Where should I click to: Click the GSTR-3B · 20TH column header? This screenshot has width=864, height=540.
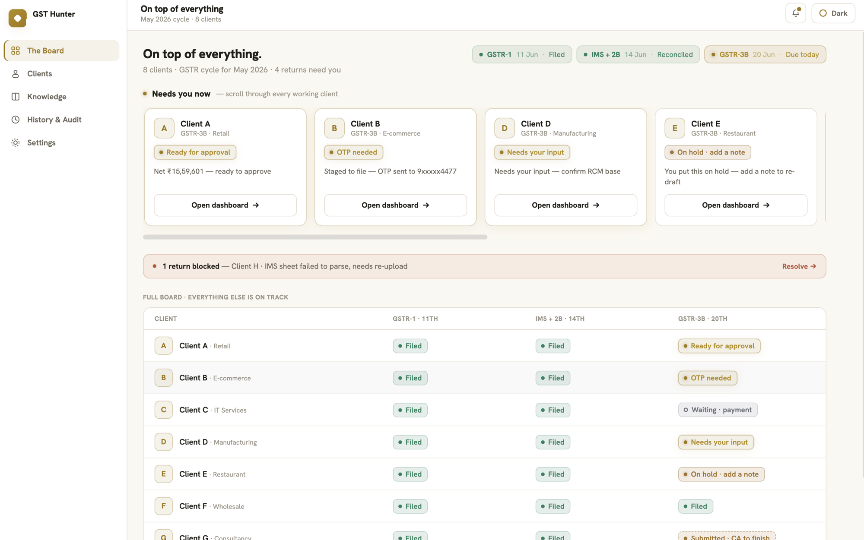702,319
